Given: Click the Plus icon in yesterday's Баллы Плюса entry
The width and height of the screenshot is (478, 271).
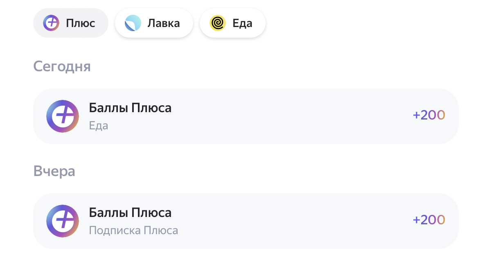Looking at the screenshot, I should pos(63,221).
